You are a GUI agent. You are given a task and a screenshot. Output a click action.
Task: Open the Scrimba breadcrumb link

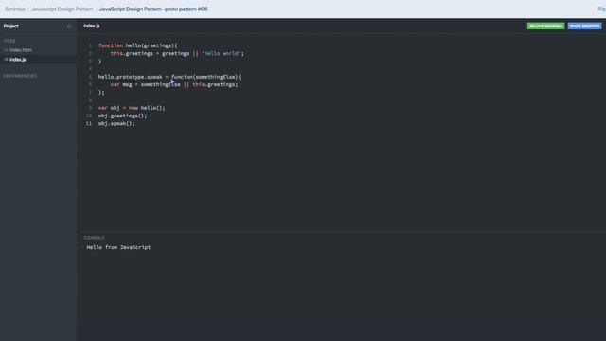click(x=15, y=9)
